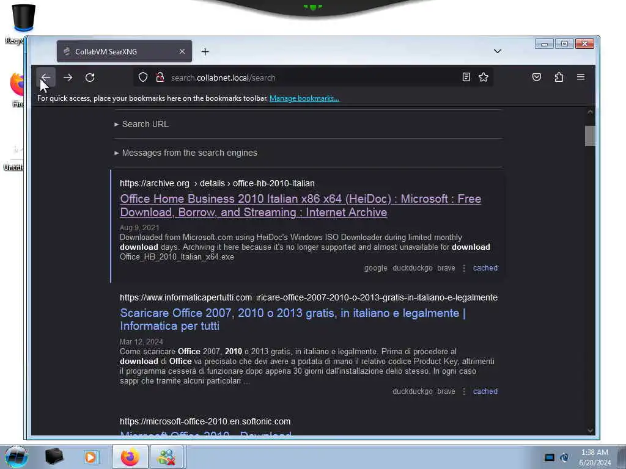Screen dimensions: 626x469
Task: Click the google engine label under archive.org result
Action: 376,268
